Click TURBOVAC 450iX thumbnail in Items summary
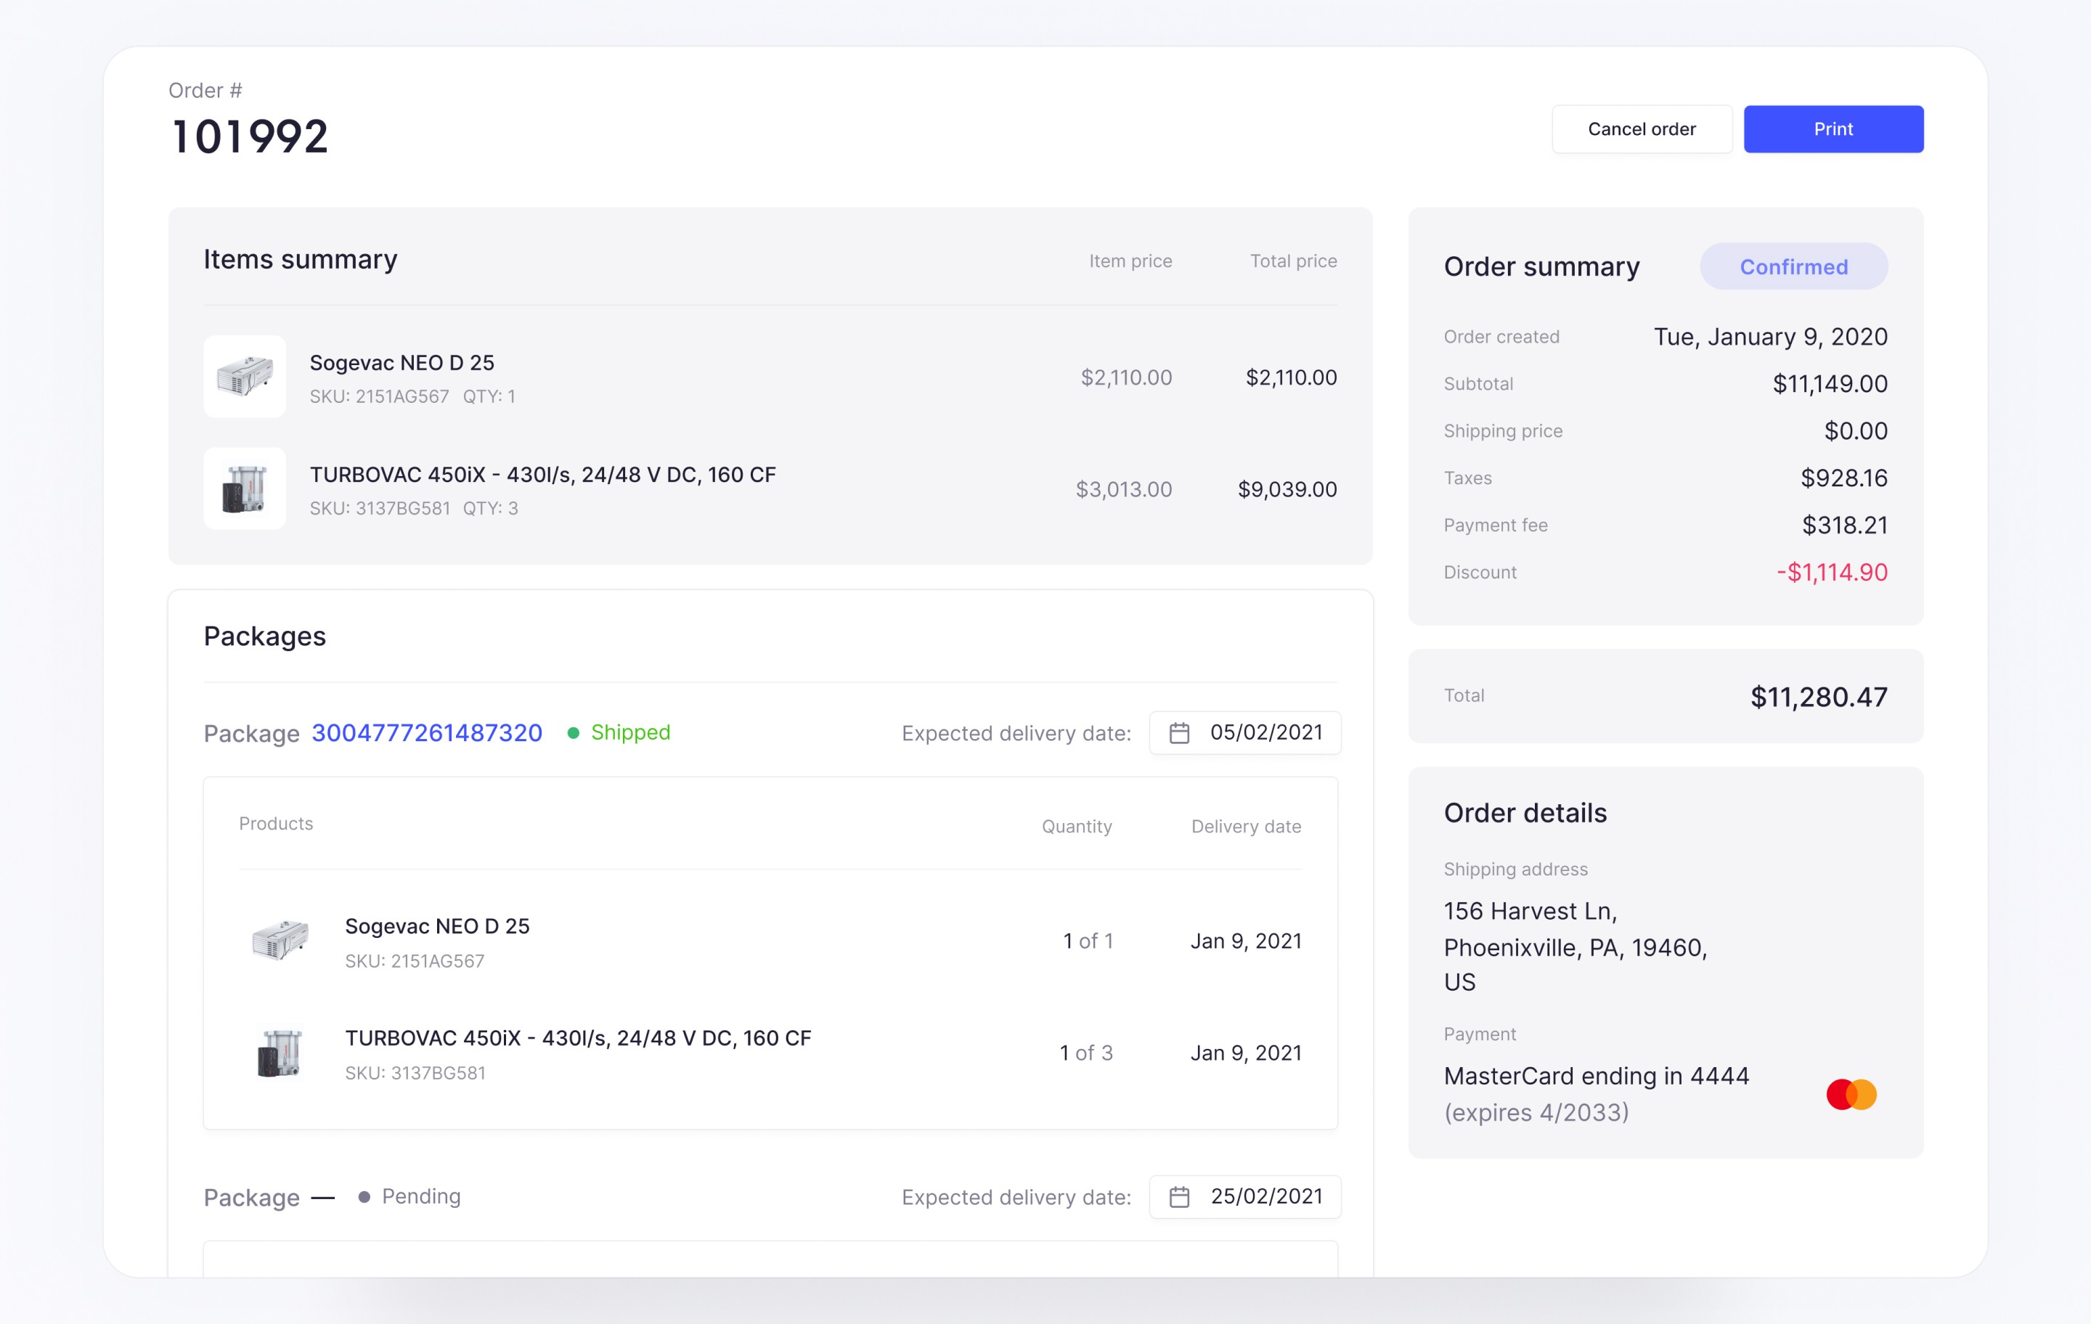This screenshot has height=1324, width=2091. point(245,489)
